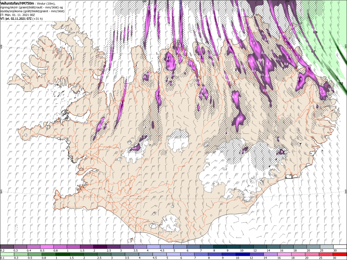Pick the dark teal 8 swatch, upper legend bar
Image resolution: width=347 pixels, height=260 pixels.
click(220, 247)
